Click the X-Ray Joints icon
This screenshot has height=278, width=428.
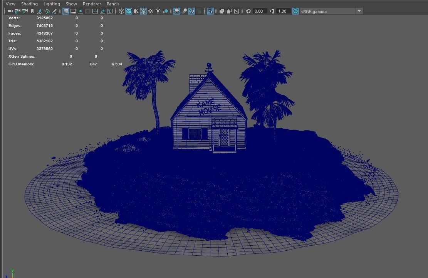(x=237, y=11)
